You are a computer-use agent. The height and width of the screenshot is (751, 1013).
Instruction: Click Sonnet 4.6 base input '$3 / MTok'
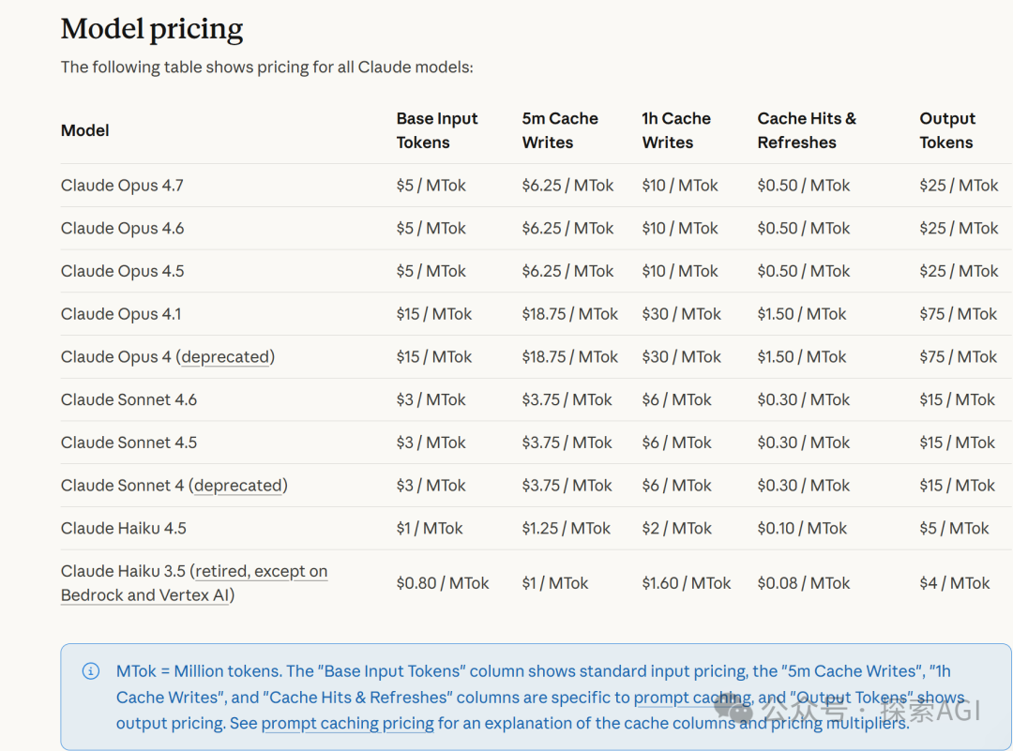click(x=431, y=399)
